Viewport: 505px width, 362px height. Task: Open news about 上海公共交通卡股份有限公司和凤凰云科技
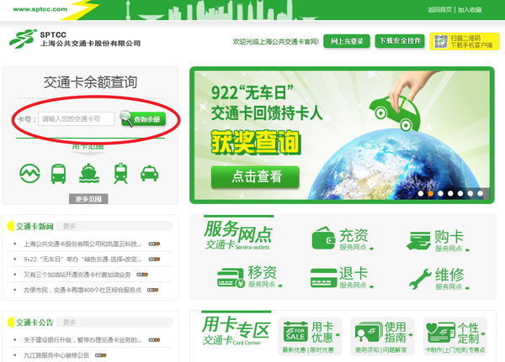point(82,244)
